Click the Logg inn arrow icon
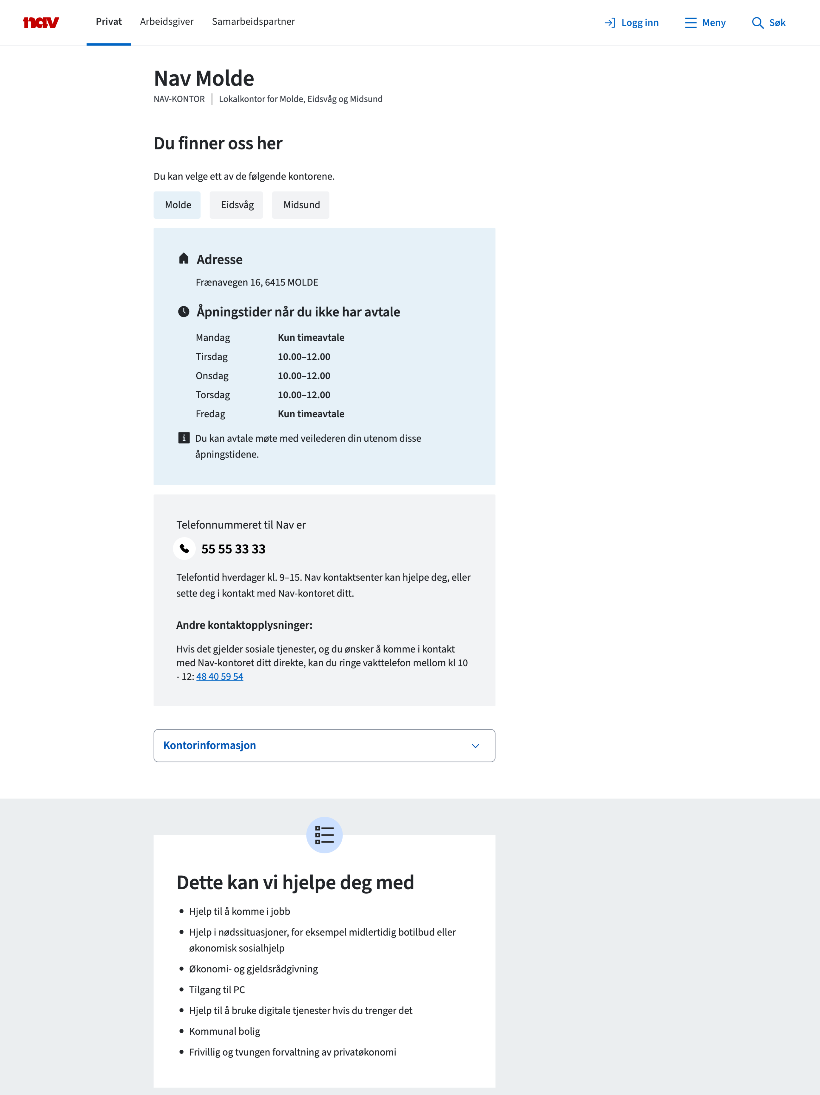The width and height of the screenshot is (820, 1095). 610,23
